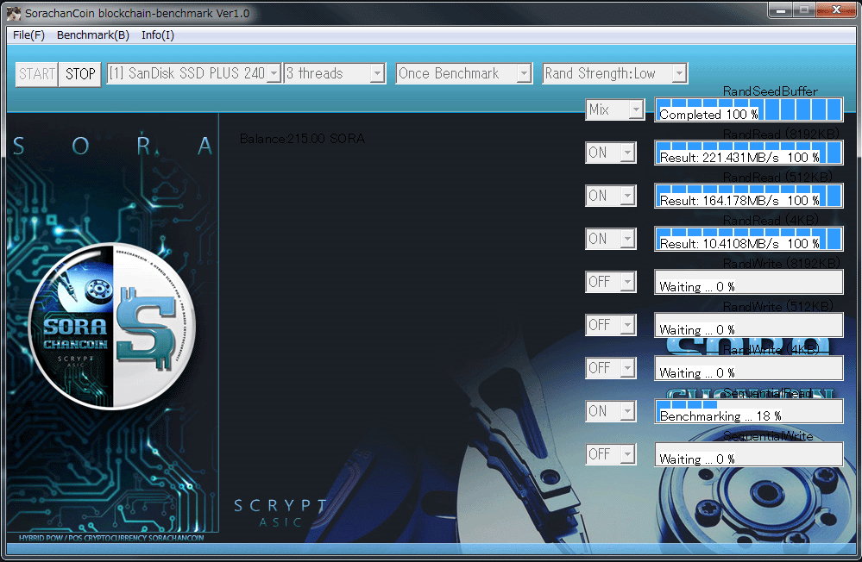Toggle the RandWrite (8192KB) OFF selector
The height and width of the screenshot is (562, 862).
click(x=611, y=282)
